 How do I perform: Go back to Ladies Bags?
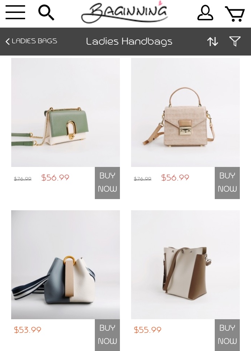31,41
